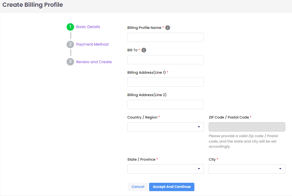Click into Billing Address Line 1 field
Image resolution: width=292 pixels, height=196 pixels.
click(165, 82)
